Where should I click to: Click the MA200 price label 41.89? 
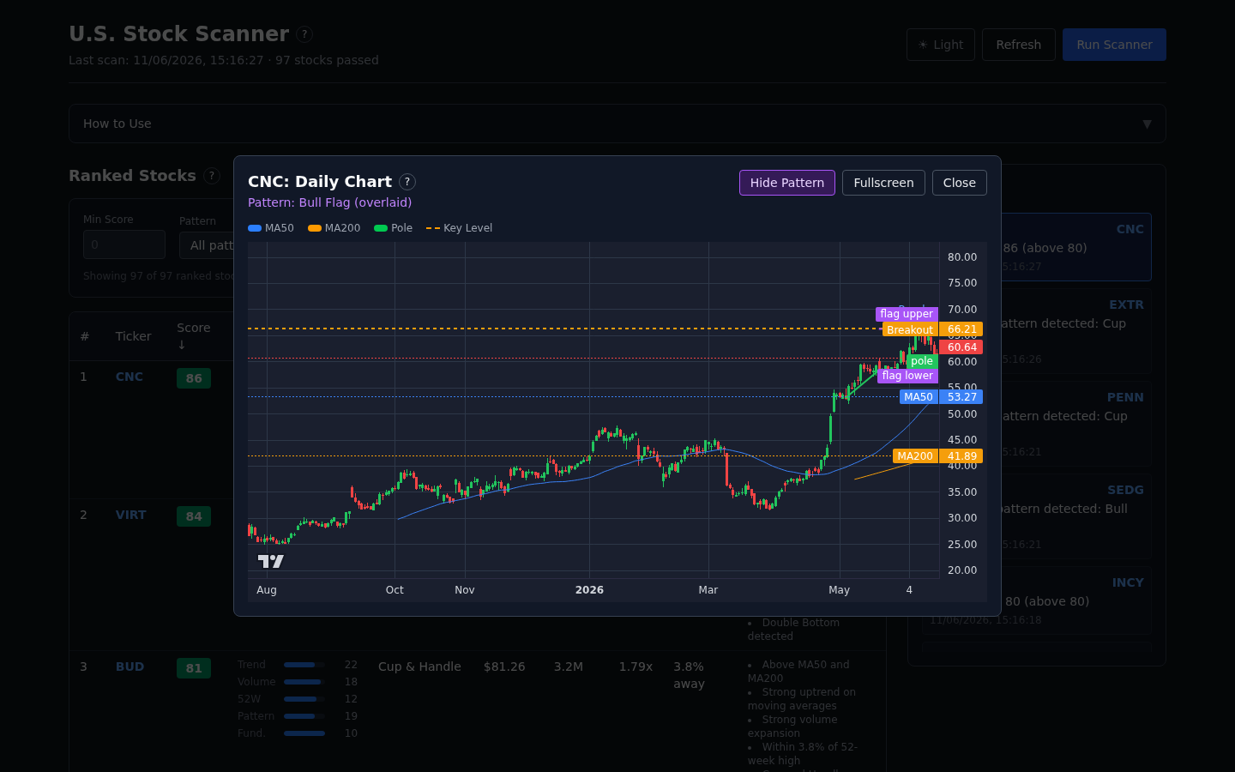tap(961, 456)
